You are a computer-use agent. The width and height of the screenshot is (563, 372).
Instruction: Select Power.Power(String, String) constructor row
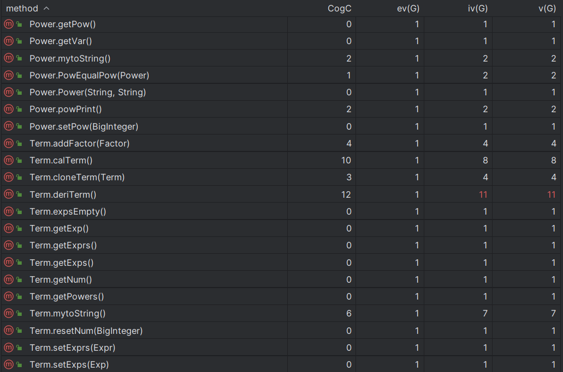coord(87,92)
